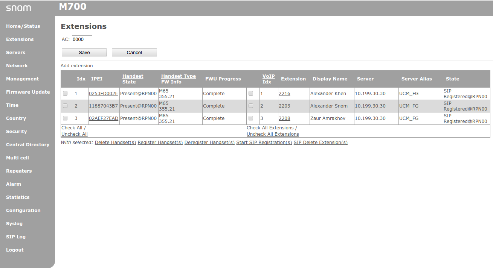Open IPEI link 02AEF27EAD
Image resolution: width=493 pixels, height=270 pixels.
(104, 118)
